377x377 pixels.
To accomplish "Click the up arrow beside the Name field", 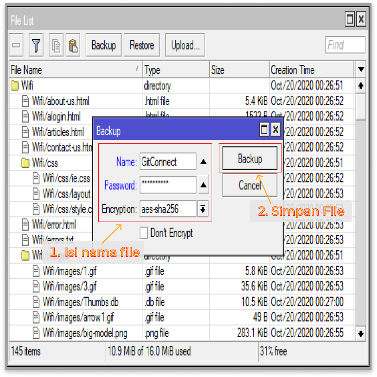I will click(203, 161).
